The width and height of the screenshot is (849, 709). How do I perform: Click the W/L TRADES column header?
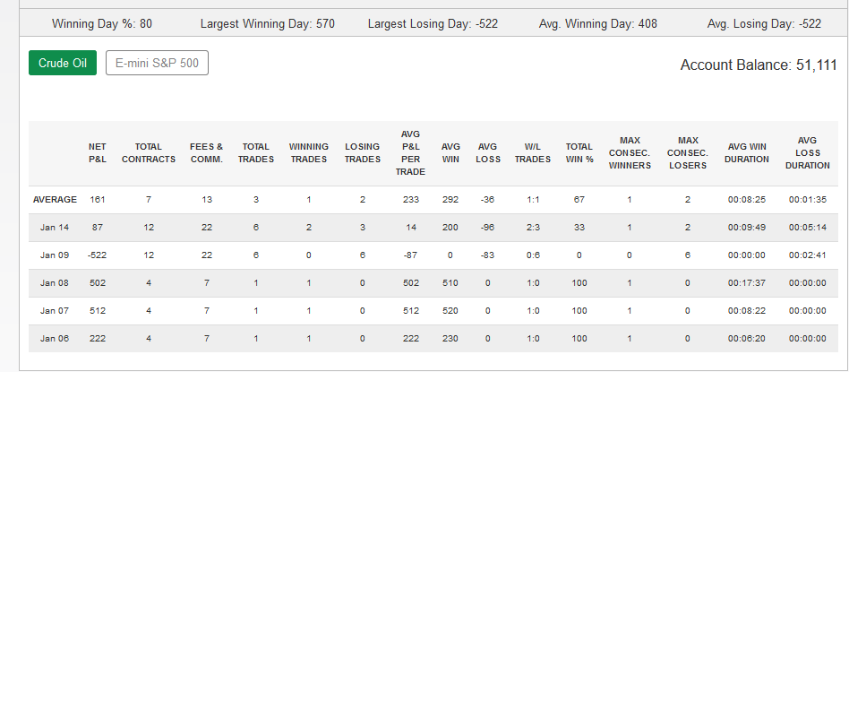(533, 153)
